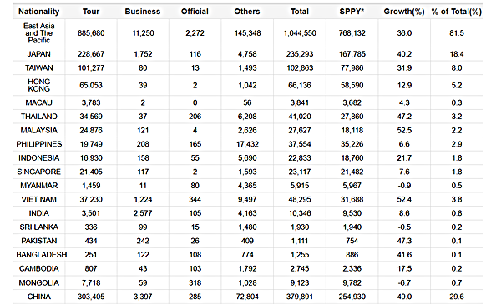Select East Asia total share 81.5
Screen dimensions: 501x304
457,33
